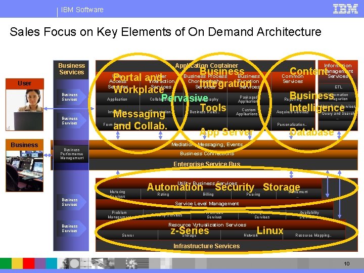The width and height of the screenshot is (364, 273).
Task: Select the ETL cell
Action: click(338, 87)
